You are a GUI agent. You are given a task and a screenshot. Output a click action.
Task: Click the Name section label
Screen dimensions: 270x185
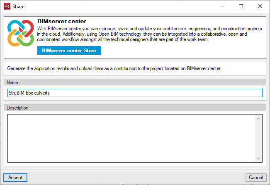[x=12, y=83]
